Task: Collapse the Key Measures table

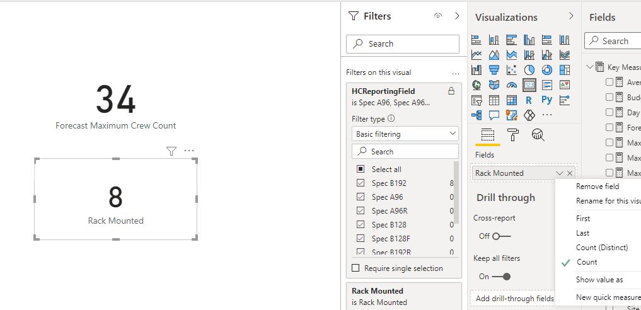Action: click(x=589, y=67)
